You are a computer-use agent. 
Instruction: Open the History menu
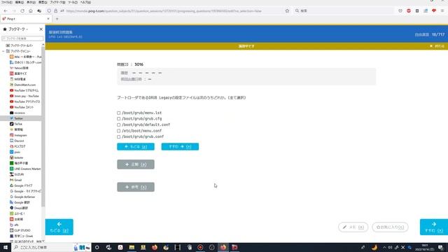coord(43,2)
